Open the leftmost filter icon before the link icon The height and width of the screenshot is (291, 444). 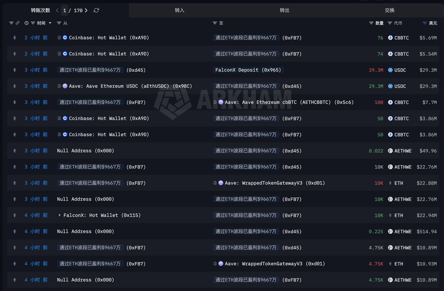point(11,23)
